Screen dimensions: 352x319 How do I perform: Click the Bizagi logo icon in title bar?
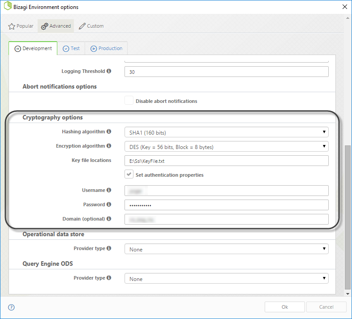(x=8, y=6)
